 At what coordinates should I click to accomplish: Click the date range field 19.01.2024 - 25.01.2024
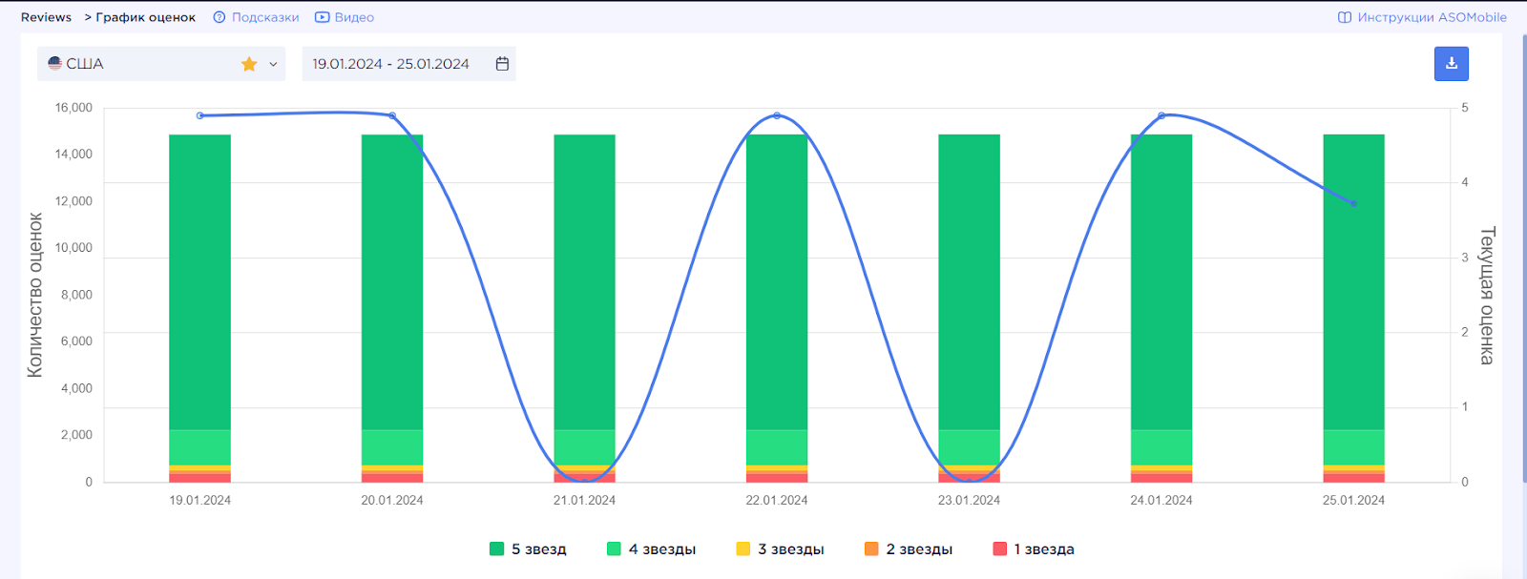[408, 64]
